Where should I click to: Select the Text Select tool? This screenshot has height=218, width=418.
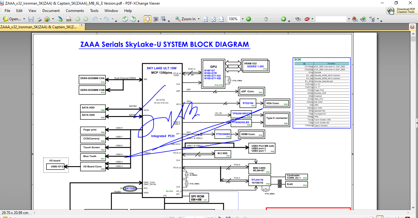coord(164,19)
